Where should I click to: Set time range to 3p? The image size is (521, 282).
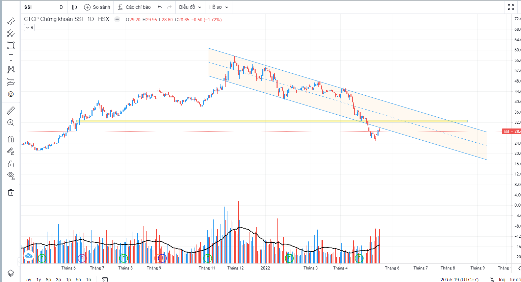pyautogui.click(x=58, y=279)
